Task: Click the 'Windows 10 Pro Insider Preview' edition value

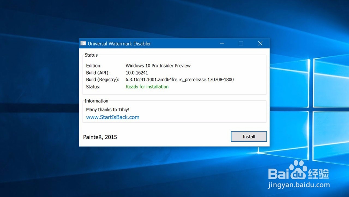Action: (x=158, y=65)
